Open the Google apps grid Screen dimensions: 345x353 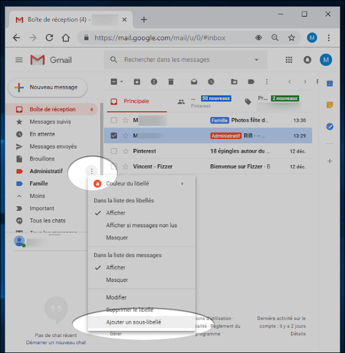(x=289, y=60)
